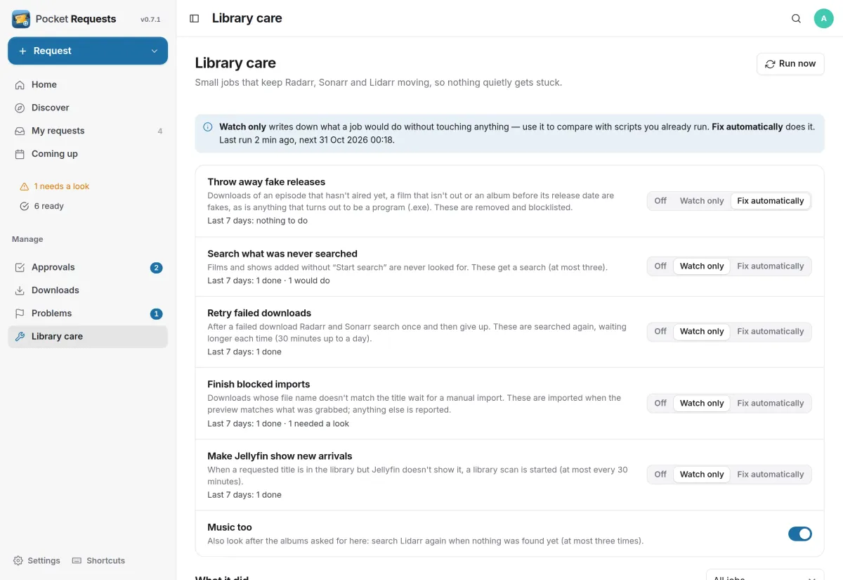Viewport: 843px width, 580px height.
Task: Click the info icon in the banner
Action: pos(208,127)
